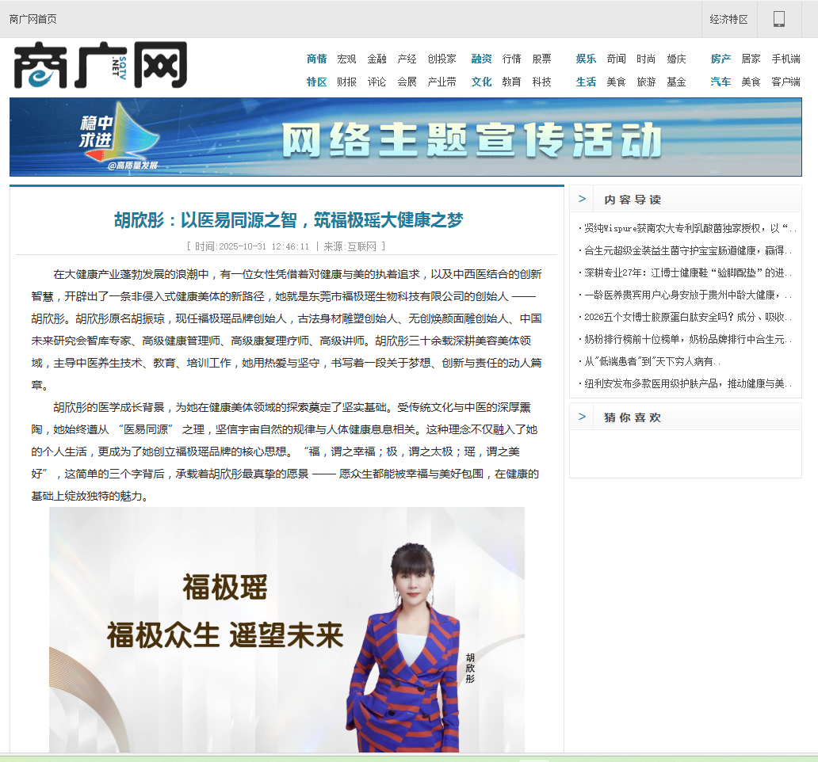Image resolution: width=818 pixels, height=762 pixels.
Task: Click the arrow icon beside 猜你喜欢
Action: click(x=583, y=417)
